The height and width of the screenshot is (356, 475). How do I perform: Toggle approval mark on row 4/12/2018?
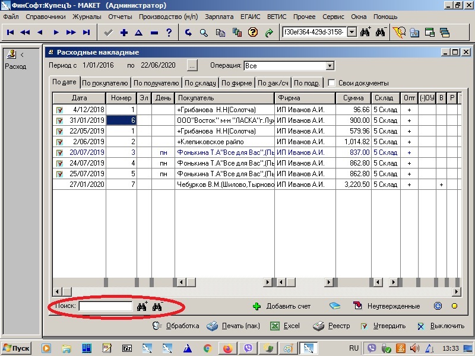click(x=59, y=110)
